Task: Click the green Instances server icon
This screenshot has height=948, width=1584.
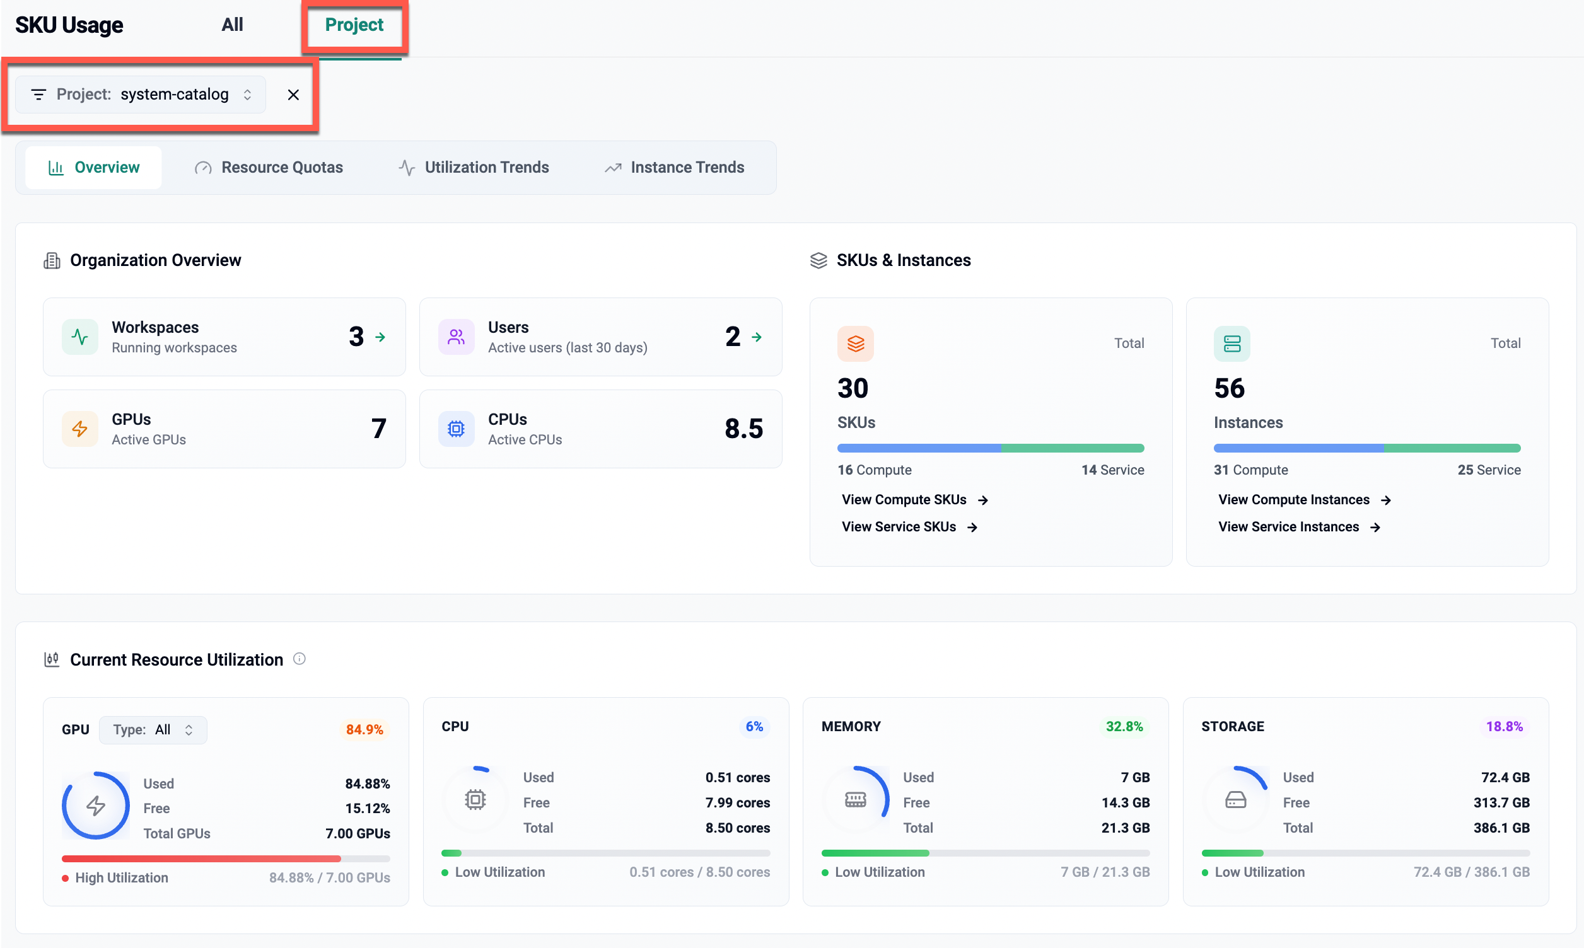Action: [x=1232, y=344]
